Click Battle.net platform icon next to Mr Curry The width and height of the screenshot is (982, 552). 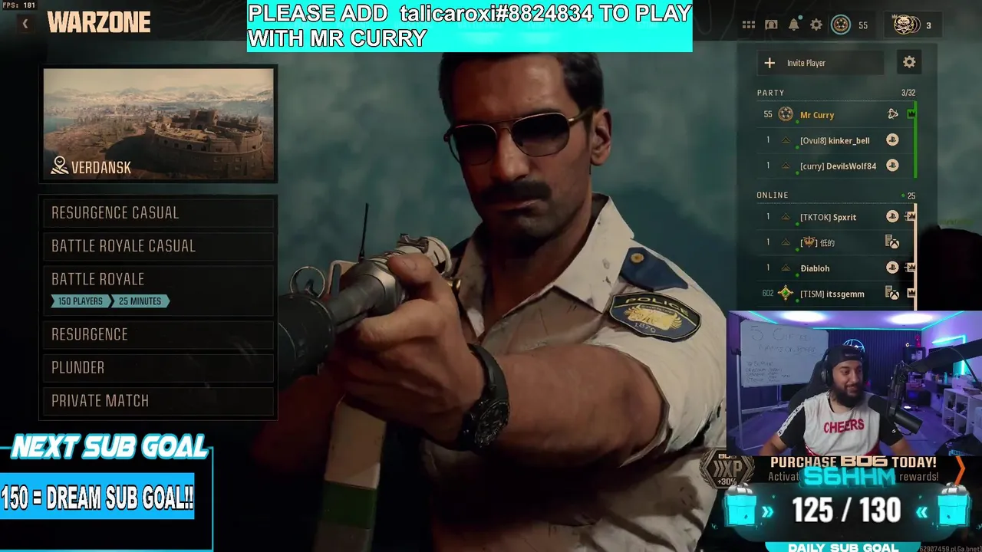(x=892, y=114)
